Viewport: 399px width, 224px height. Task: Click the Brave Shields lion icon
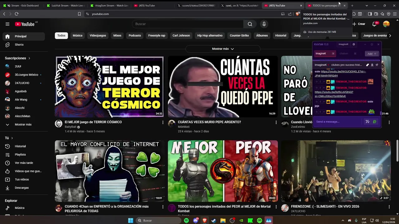click(x=298, y=14)
